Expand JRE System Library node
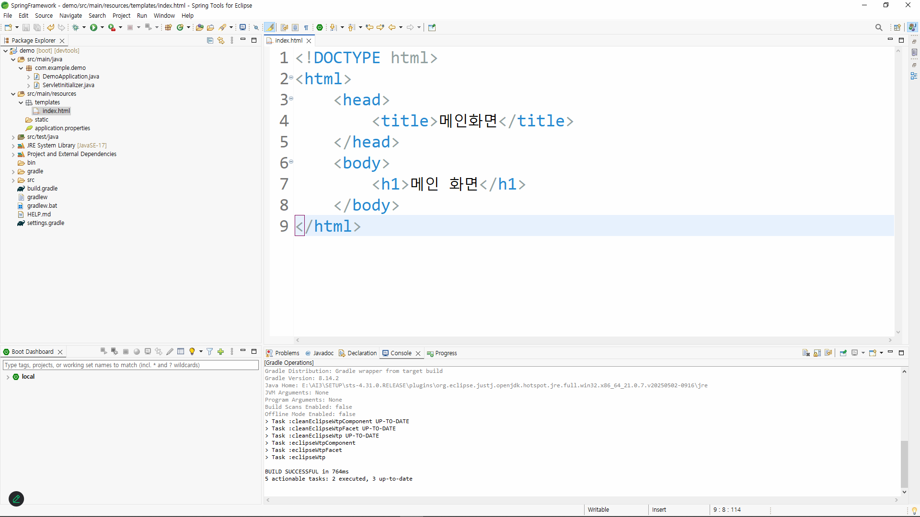Viewport: 920px width, 517px height. [13, 146]
